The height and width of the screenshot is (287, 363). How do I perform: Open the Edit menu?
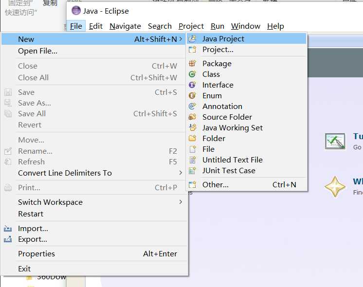95,26
